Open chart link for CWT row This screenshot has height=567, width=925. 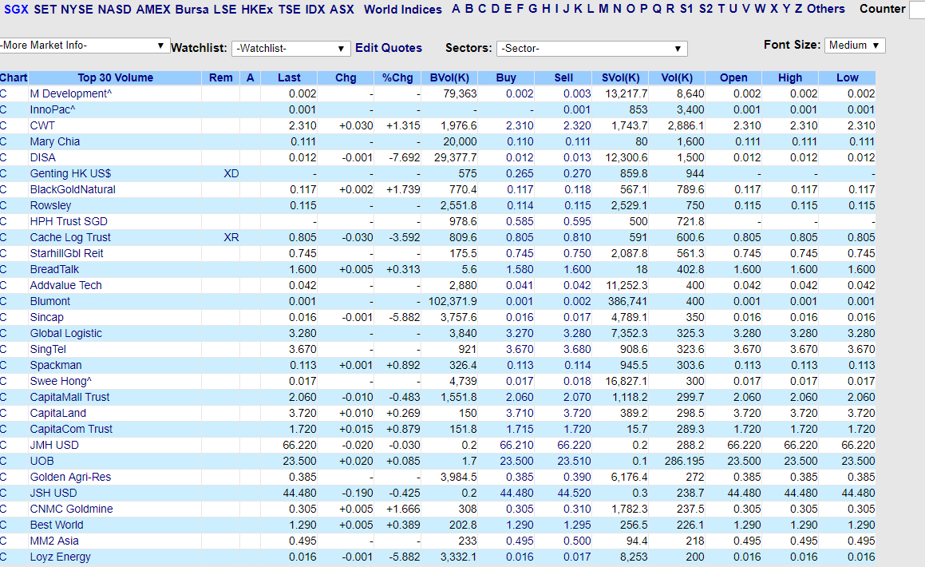click(x=3, y=125)
